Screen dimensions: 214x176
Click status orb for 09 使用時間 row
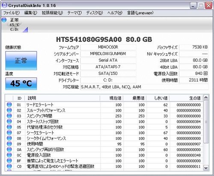point(9,144)
